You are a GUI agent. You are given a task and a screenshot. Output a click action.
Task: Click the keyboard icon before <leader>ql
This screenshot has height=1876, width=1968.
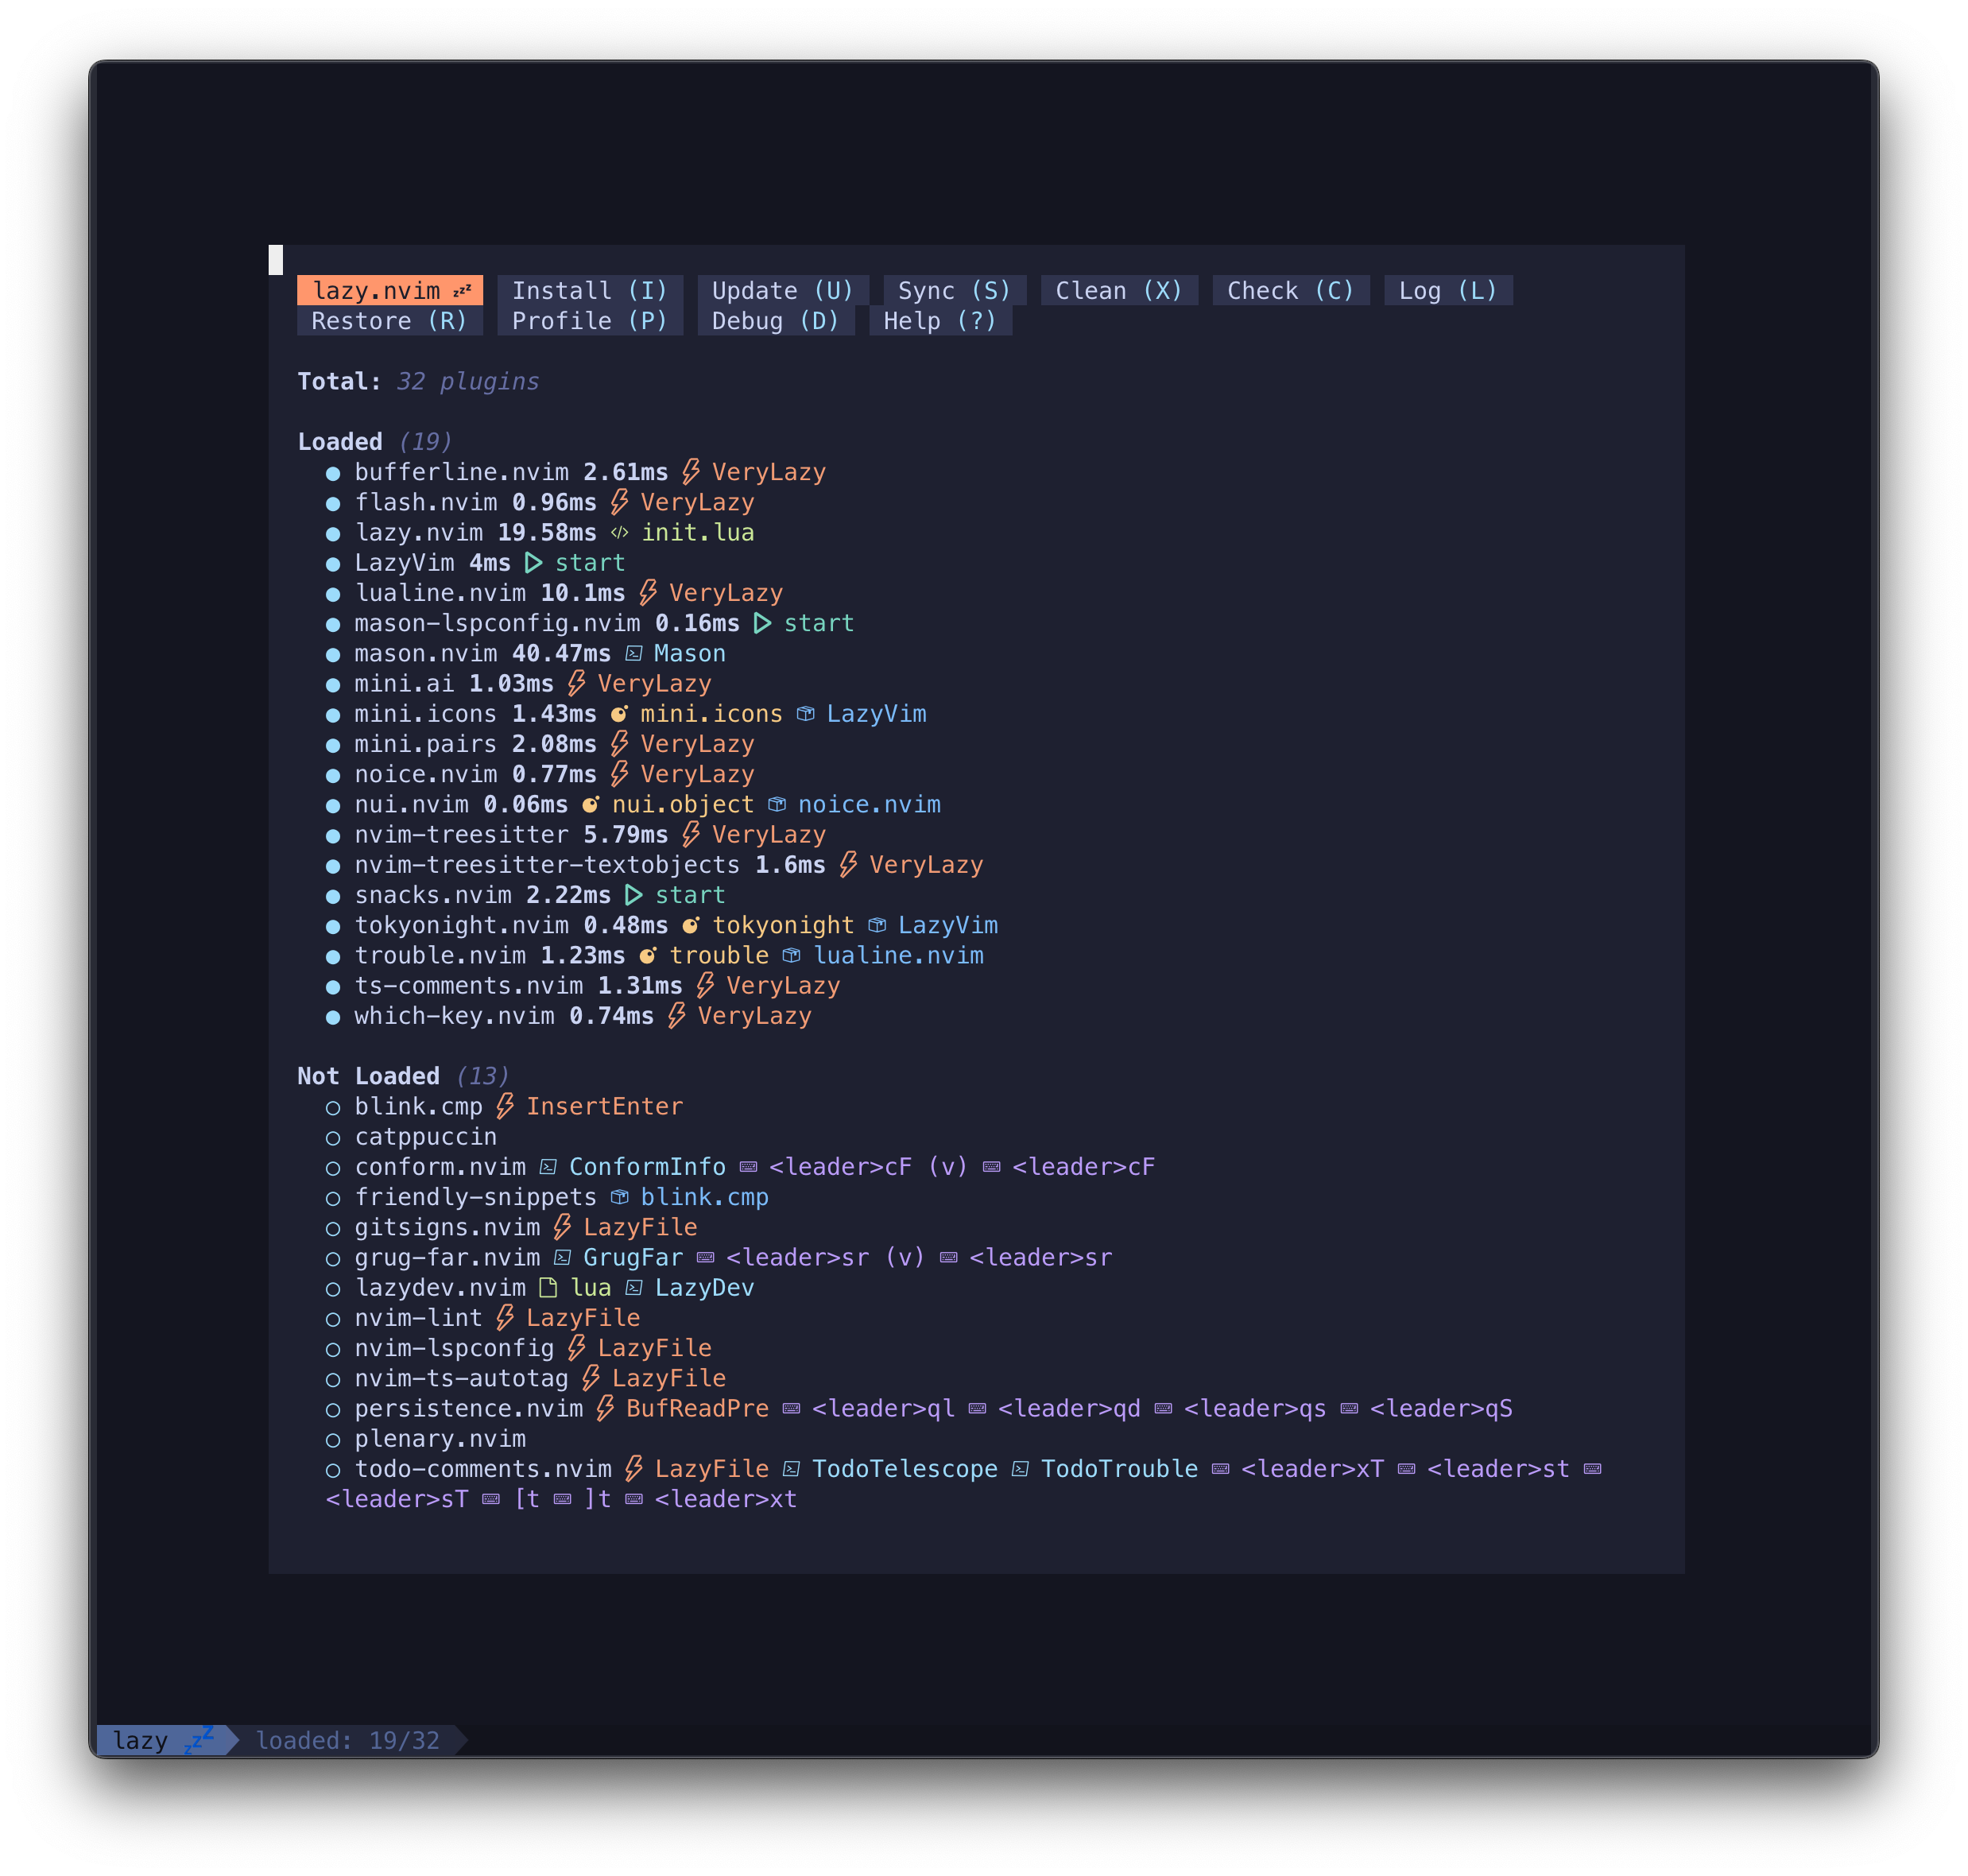coord(792,1409)
